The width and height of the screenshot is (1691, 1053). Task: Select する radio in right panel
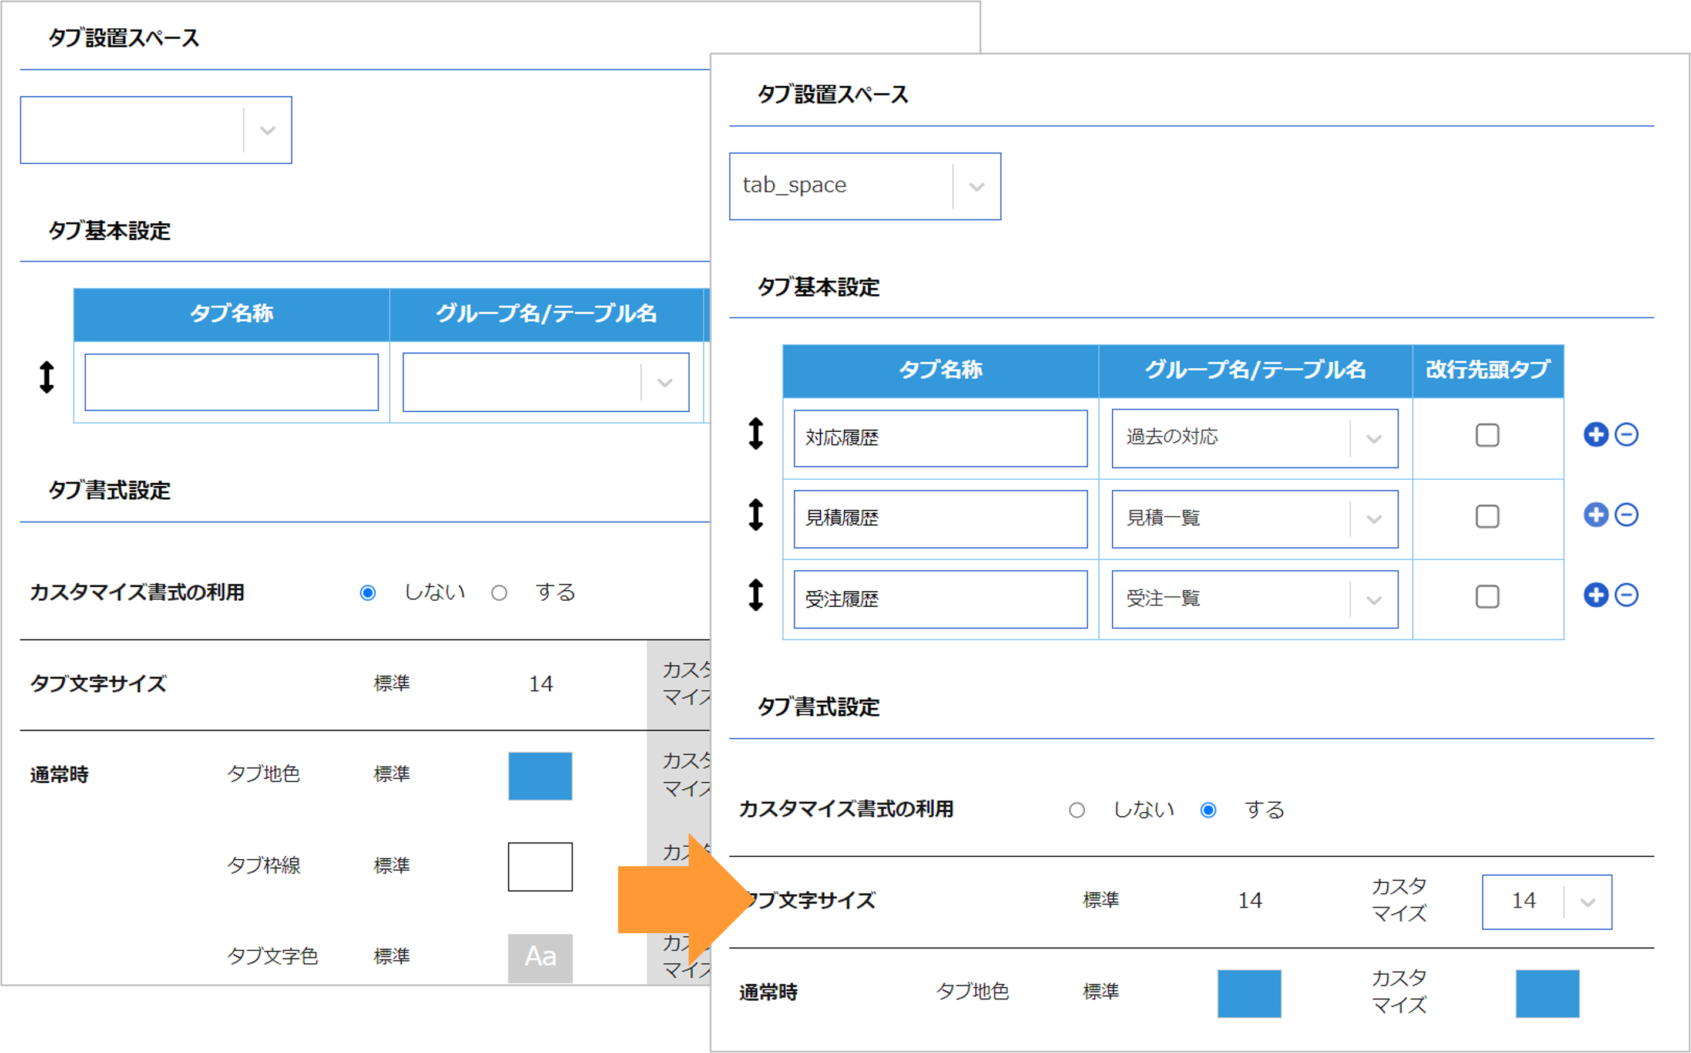[x=1208, y=810]
